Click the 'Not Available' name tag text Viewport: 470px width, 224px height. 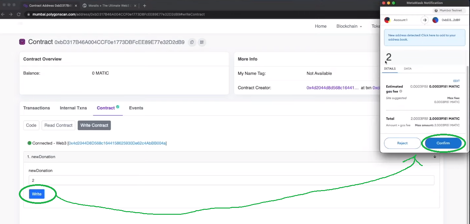click(x=319, y=73)
